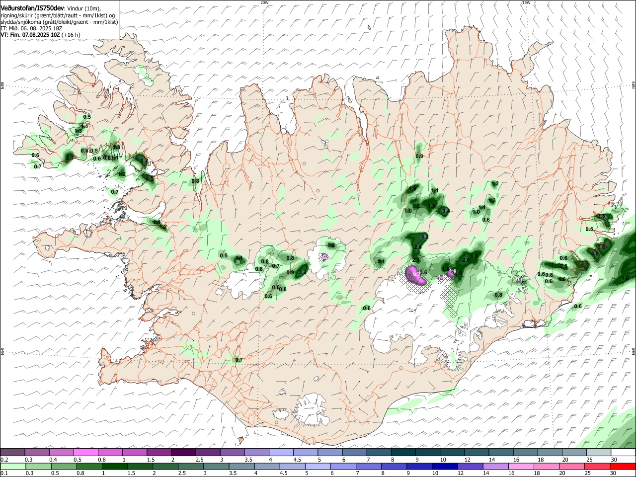Viewport: 636px width, 477px height.
Task: Click the bright red 30 swatch in rain legend
Action: (623, 466)
